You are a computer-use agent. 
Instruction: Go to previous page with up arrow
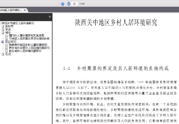[x=63, y=4]
